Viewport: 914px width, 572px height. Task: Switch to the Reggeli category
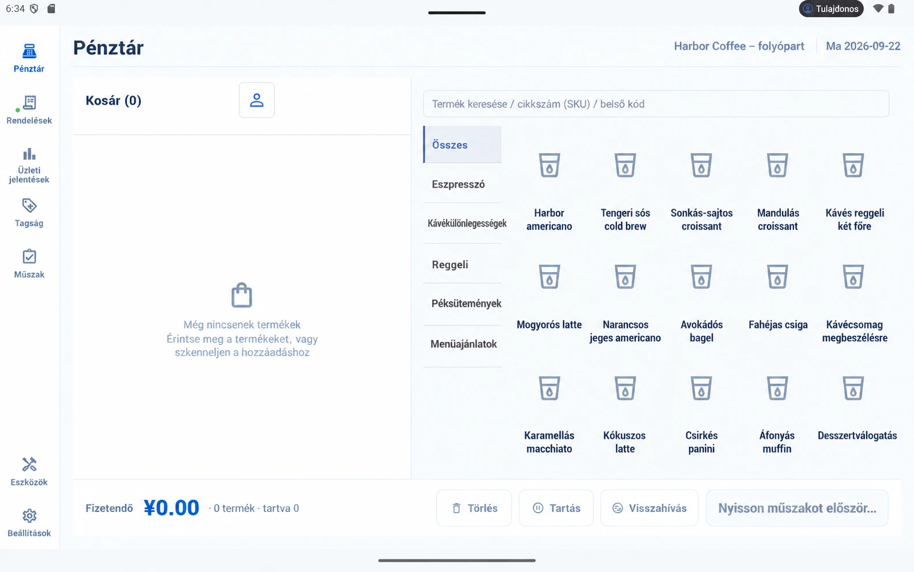coord(462,265)
